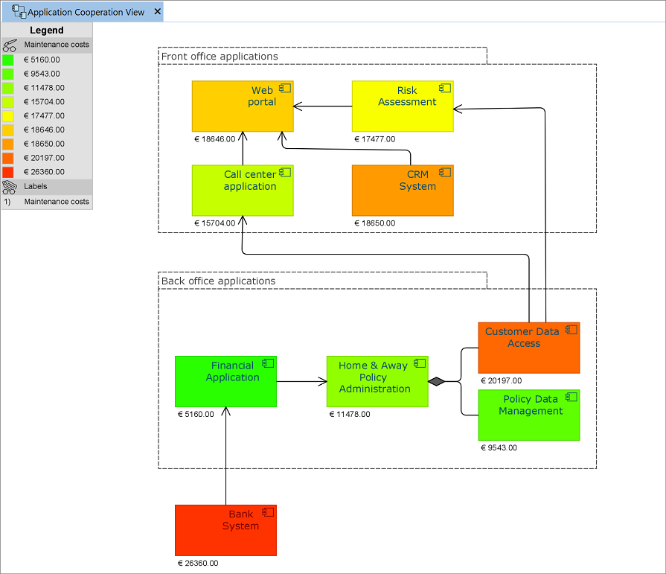Click the glasses icon beside Maintenance costs

10,45
